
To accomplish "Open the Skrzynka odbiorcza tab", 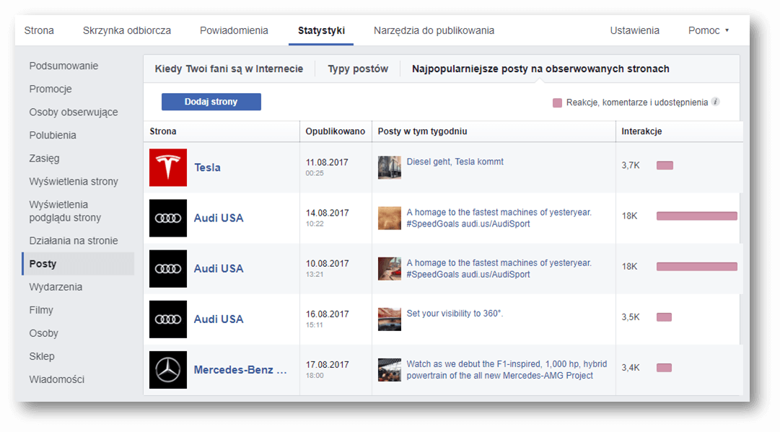I will pos(127,30).
